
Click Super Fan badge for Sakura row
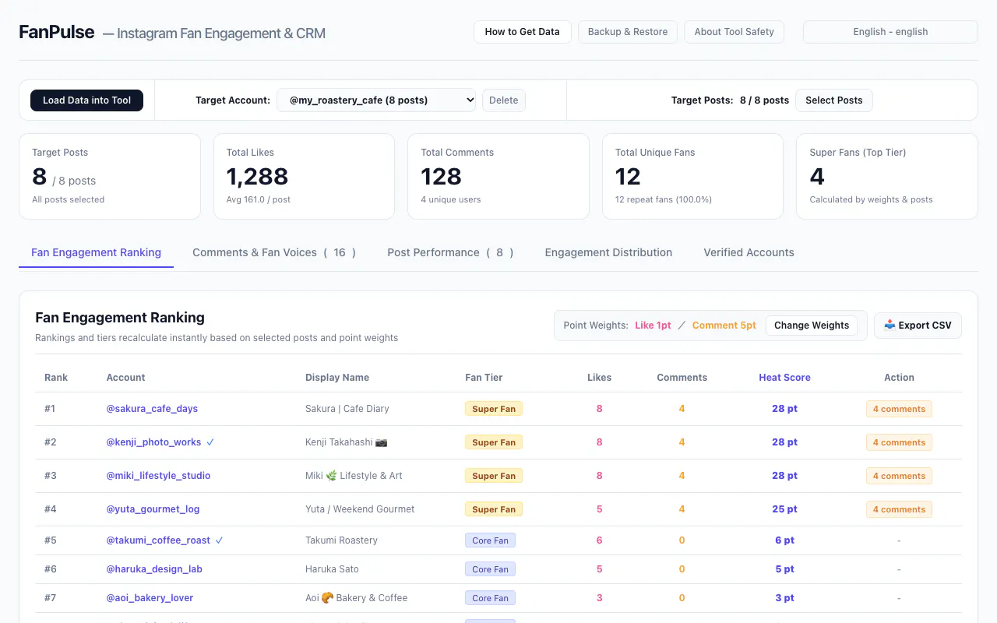494,409
